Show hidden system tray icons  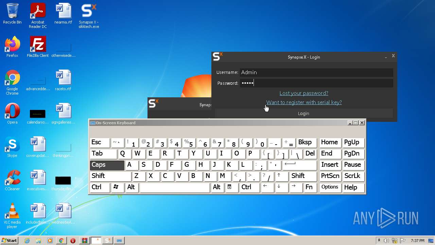tap(379, 241)
